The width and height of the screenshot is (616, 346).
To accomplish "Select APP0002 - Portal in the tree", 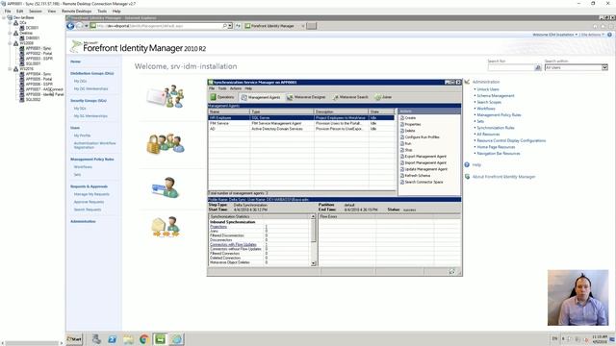I will point(38,54).
